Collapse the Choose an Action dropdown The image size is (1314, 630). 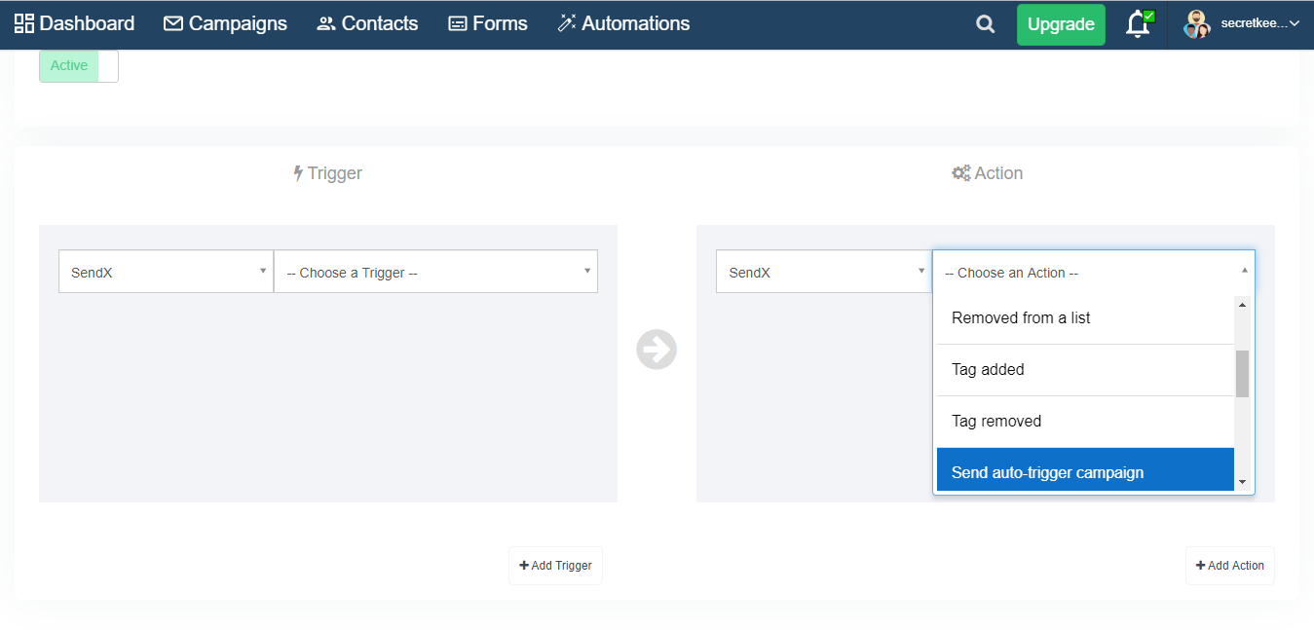pos(1093,272)
